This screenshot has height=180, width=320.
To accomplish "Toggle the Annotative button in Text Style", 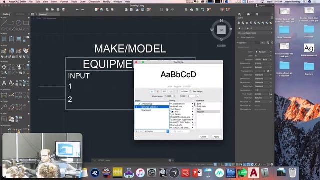I will (152, 91).
